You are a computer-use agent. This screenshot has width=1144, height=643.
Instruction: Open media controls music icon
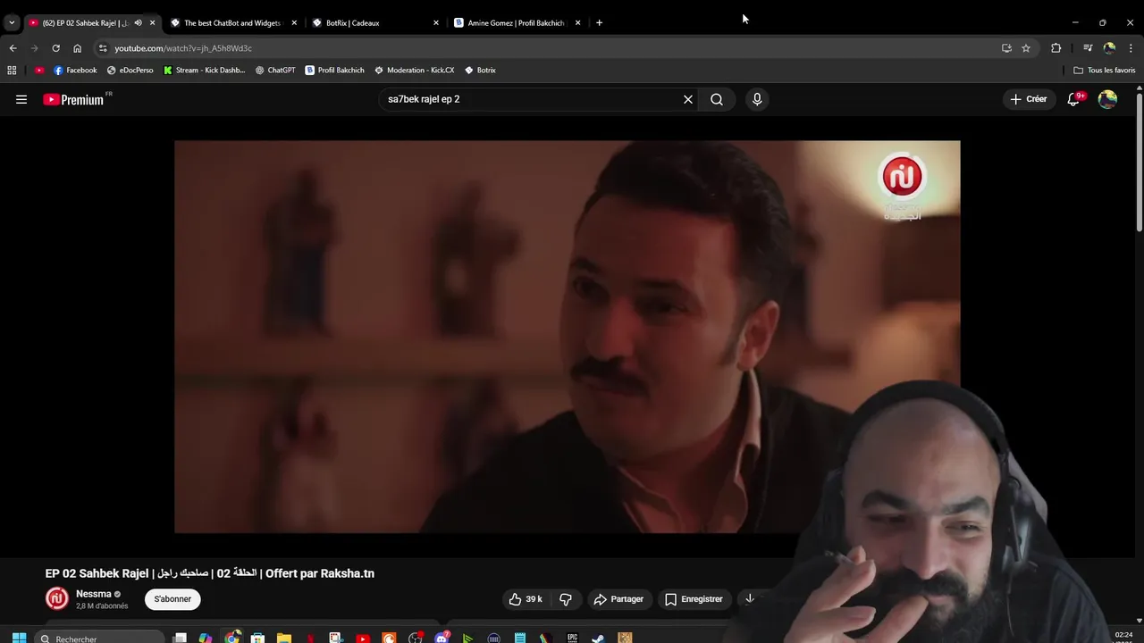(x=1088, y=48)
